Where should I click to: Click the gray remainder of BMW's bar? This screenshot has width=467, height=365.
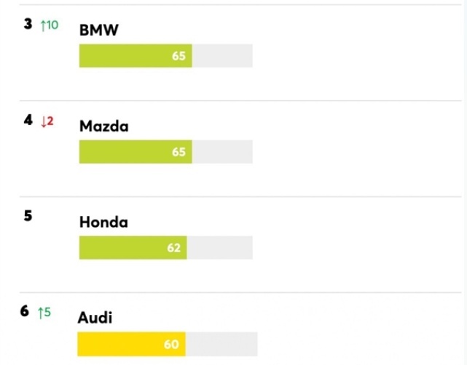pyautogui.click(x=222, y=56)
